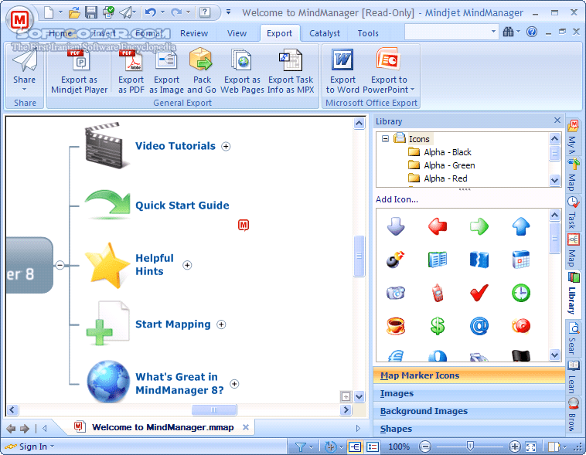Image resolution: width=586 pixels, height=455 pixels.
Task: Click the Mindjet application button
Action: click(x=19, y=19)
